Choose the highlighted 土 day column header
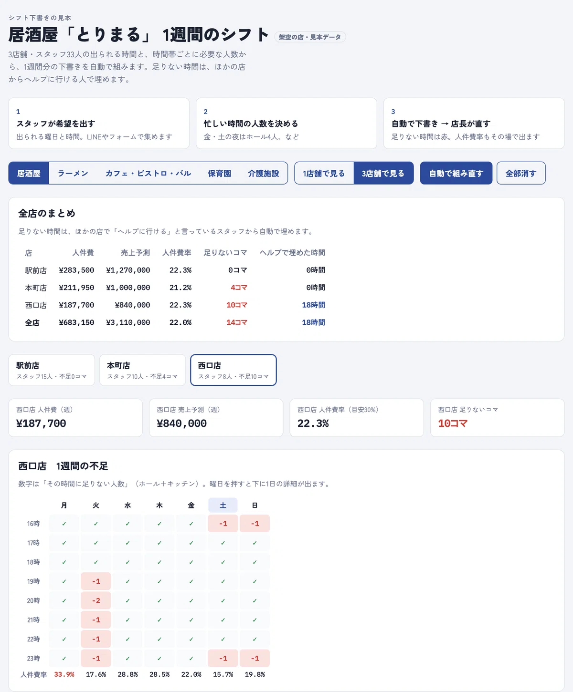 (x=223, y=506)
